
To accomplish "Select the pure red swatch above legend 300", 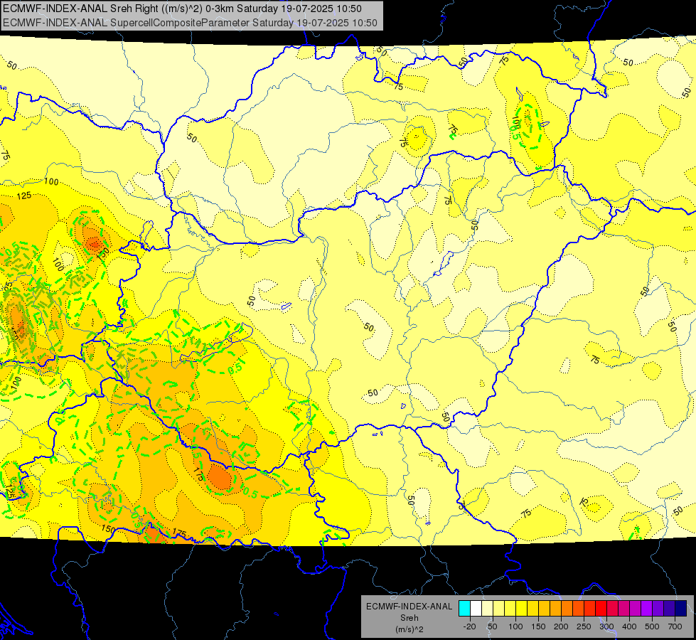I will [601, 608].
